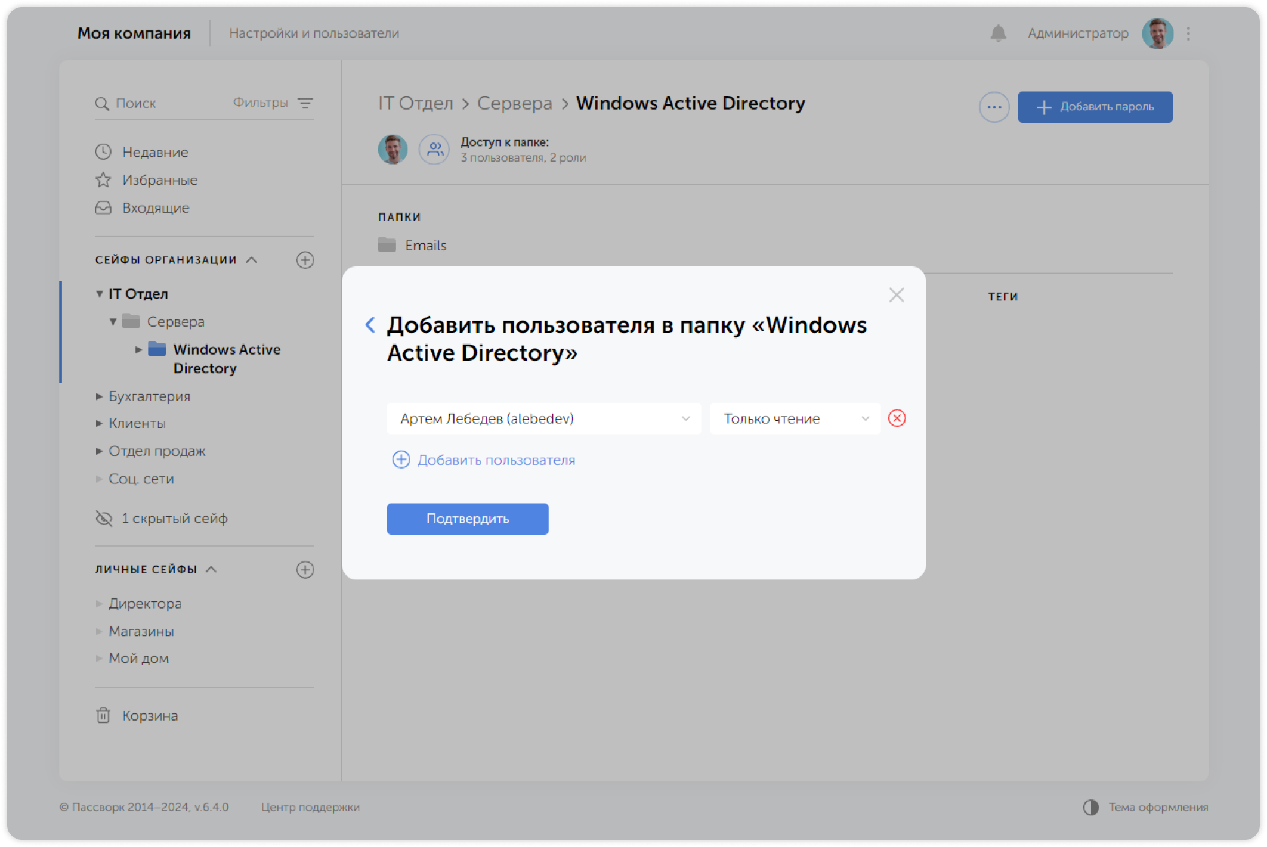The width and height of the screenshot is (1267, 847).
Task: Open the user dropdown Артем Лебедев
Action: click(543, 418)
